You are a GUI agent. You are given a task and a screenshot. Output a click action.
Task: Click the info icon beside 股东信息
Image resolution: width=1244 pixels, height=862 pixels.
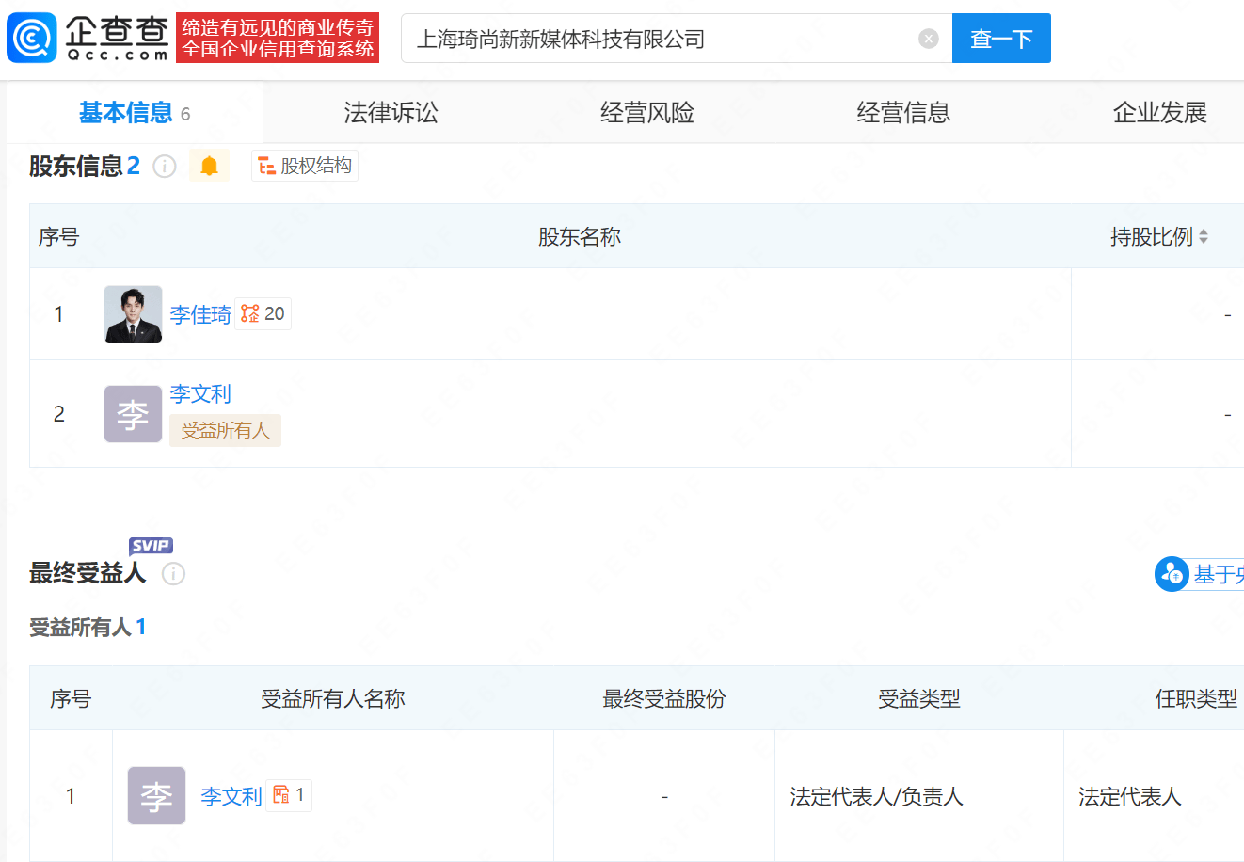[x=165, y=167]
